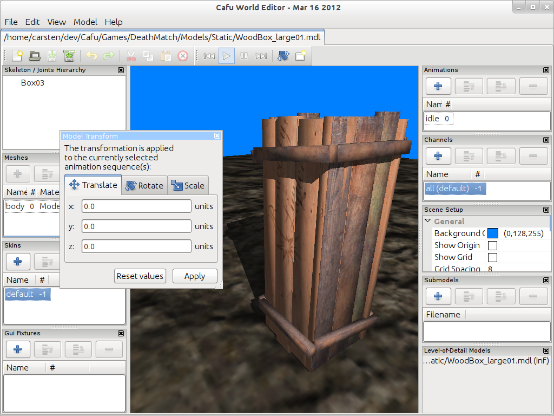Click the Background Color blue swatch
Image resolution: width=554 pixels, height=416 pixels.
click(492, 233)
